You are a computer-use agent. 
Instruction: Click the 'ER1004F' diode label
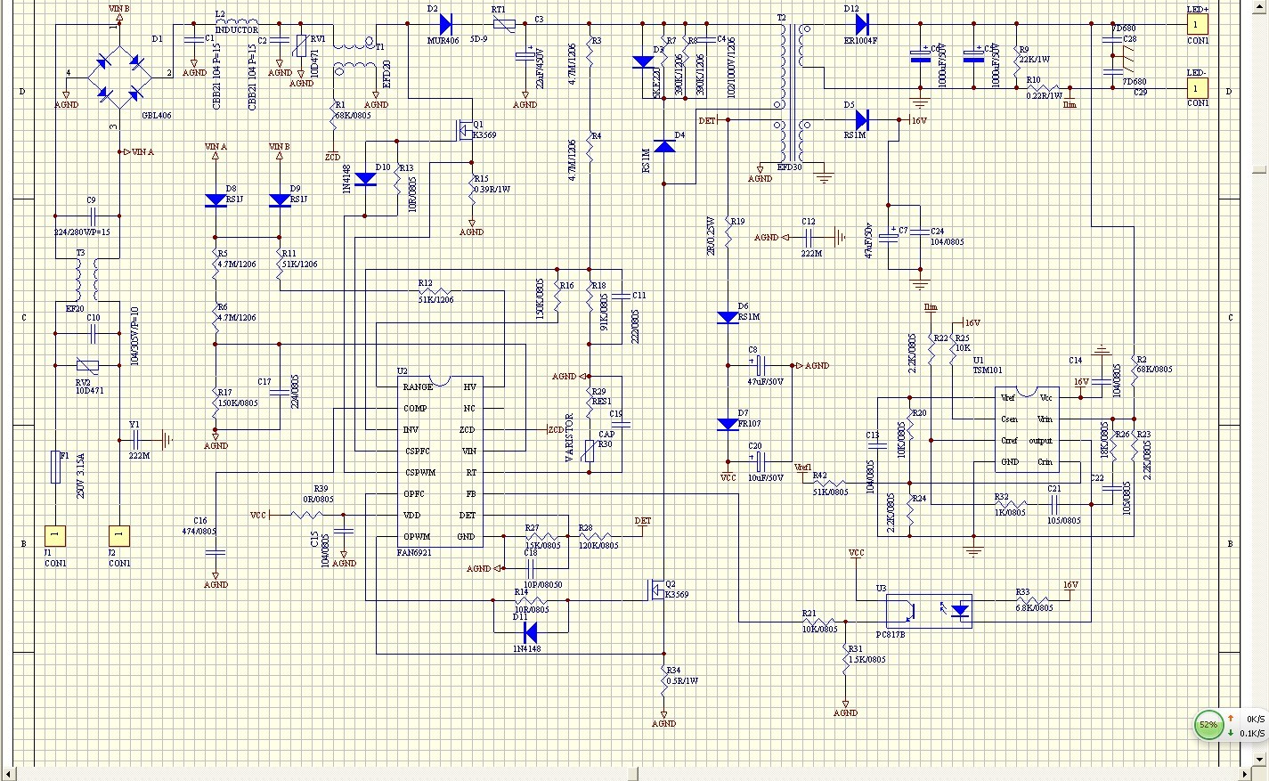click(x=860, y=40)
